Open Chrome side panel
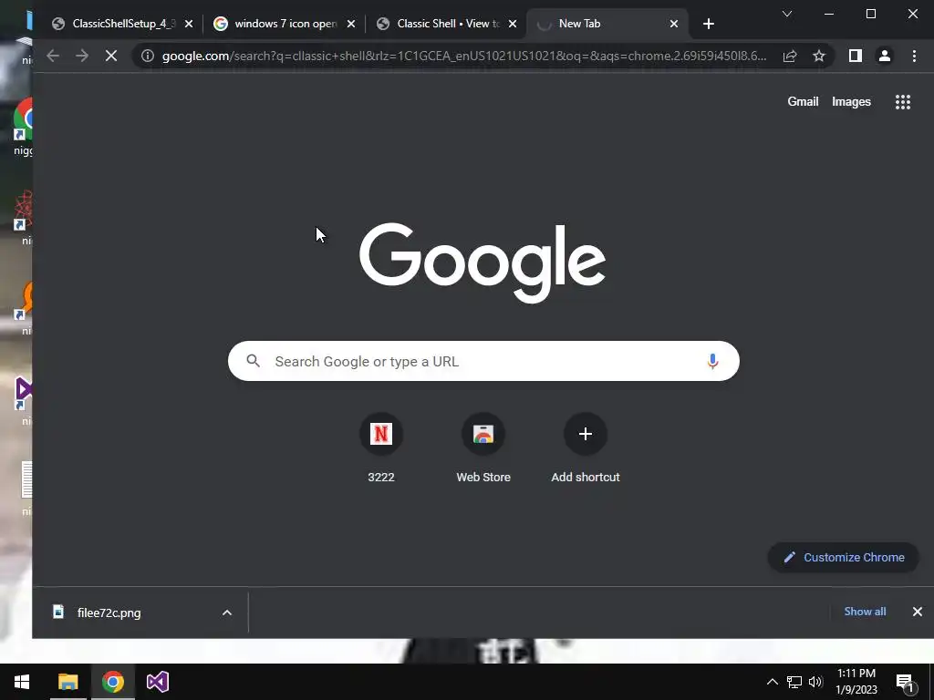The width and height of the screenshot is (934, 700). 856,56
